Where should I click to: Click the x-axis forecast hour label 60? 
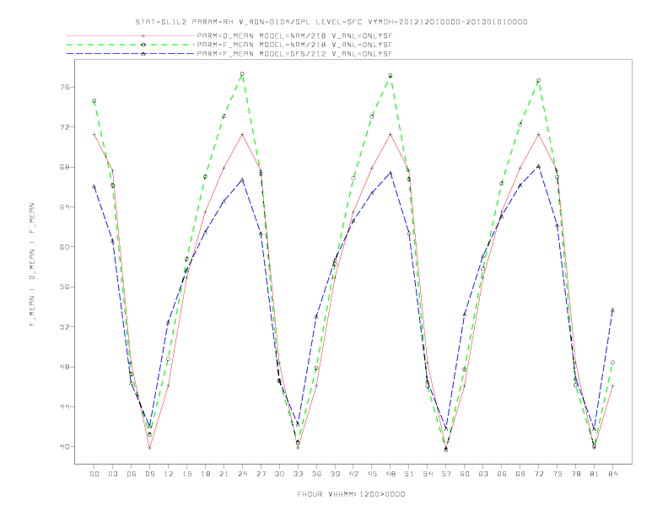click(465, 474)
